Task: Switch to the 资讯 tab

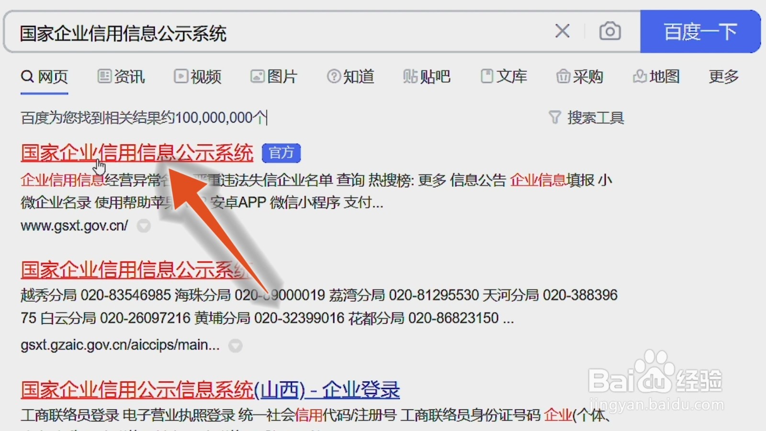Action: pyautogui.click(x=121, y=77)
